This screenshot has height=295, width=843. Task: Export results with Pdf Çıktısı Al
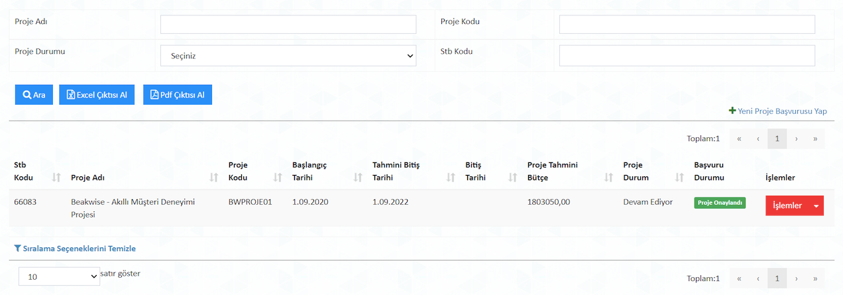[178, 95]
